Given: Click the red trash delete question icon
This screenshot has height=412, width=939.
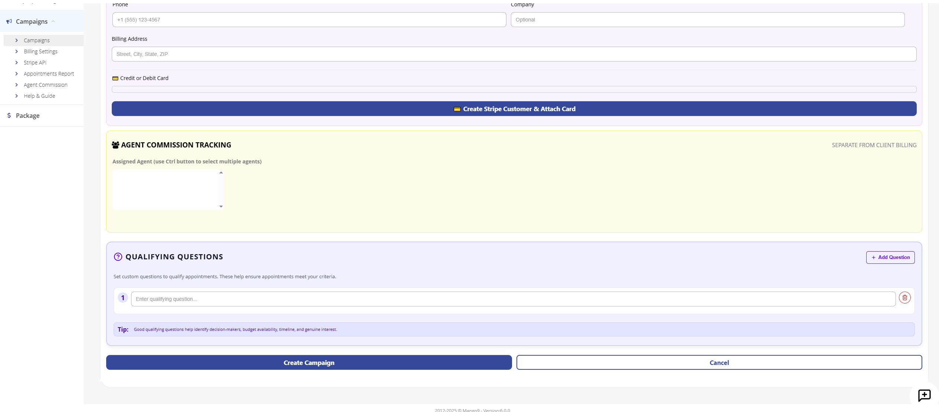Looking at the screenshot, I should click(904, 298).
